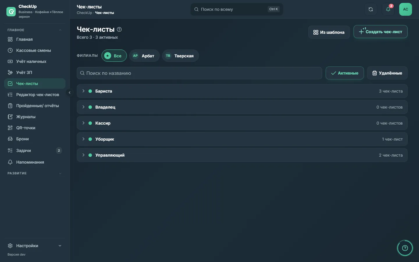Open Главная in the sidebar
This screenshot has height=262, width=419.
tap(35, 39)
